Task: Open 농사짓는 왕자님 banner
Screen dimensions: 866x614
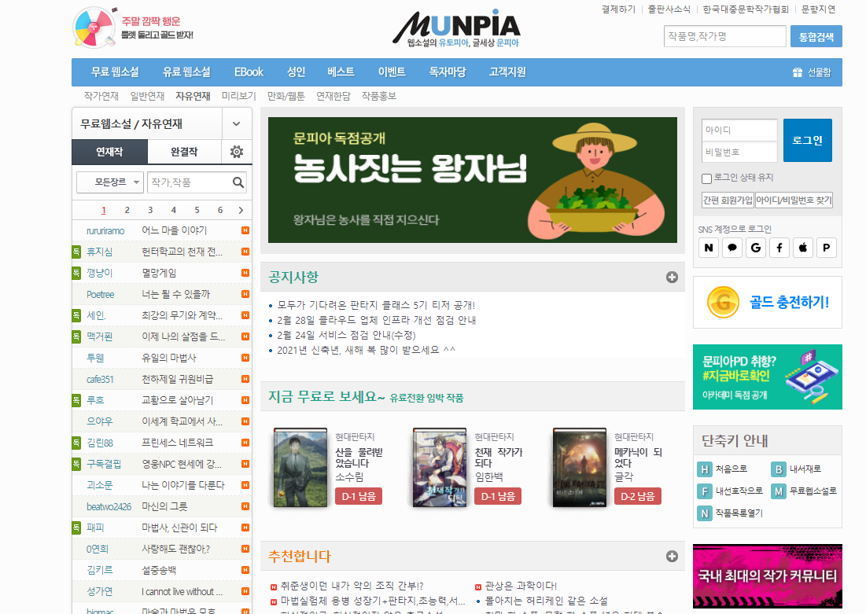Action: pyautogui.click(x=472, y=180)
